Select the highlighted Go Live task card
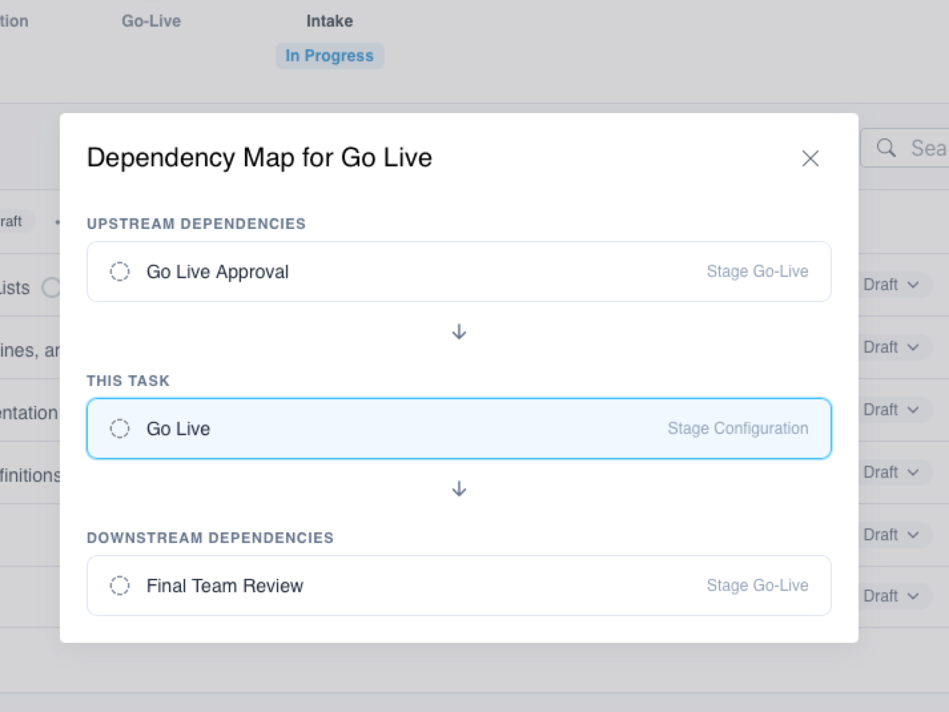Screen dimensions: 949x712 459,429
